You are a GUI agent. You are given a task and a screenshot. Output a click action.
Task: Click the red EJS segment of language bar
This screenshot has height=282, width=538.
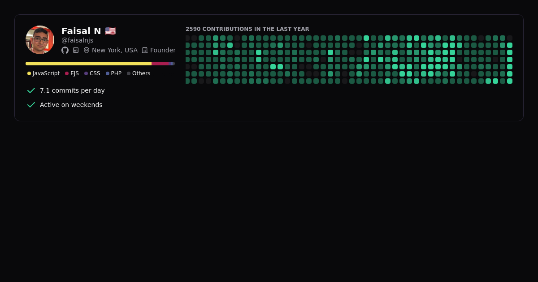tap(160, 64)
